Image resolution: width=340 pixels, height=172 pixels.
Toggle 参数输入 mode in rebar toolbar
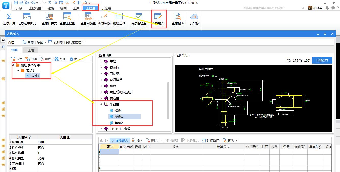pyautogui.click(x=120, y=140)
